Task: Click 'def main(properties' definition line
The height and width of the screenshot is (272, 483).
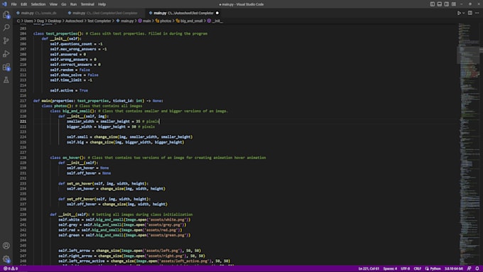Action: tap(98, 101)
